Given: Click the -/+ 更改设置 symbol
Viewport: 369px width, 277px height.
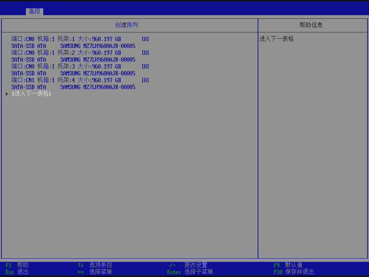Looking at the screenshot, I should point(172,265).
